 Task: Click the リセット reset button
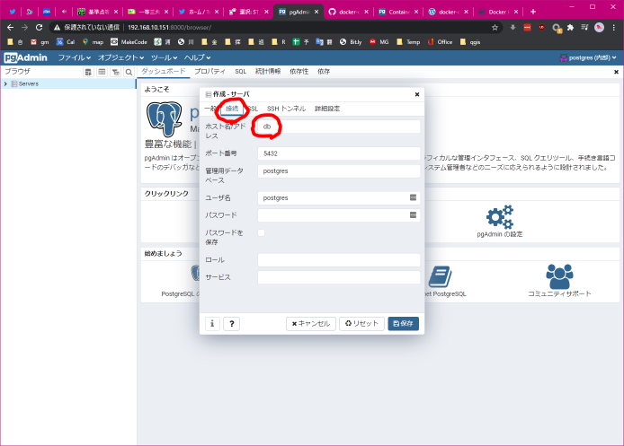tap(361, 324)
